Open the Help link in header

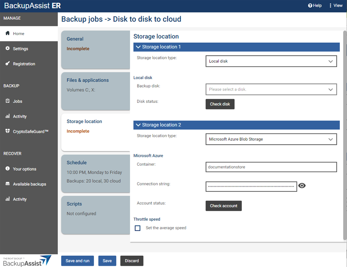click(x=315, y=5)
